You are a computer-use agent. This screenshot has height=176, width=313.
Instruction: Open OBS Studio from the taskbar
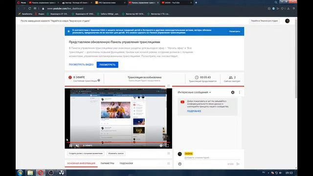coord(51,173)
